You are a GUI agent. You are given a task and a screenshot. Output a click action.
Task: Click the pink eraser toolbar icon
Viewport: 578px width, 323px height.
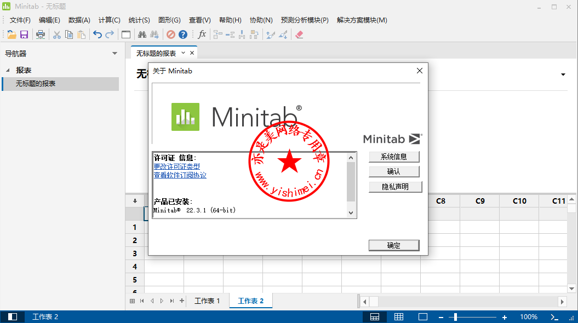pos(299,34)
